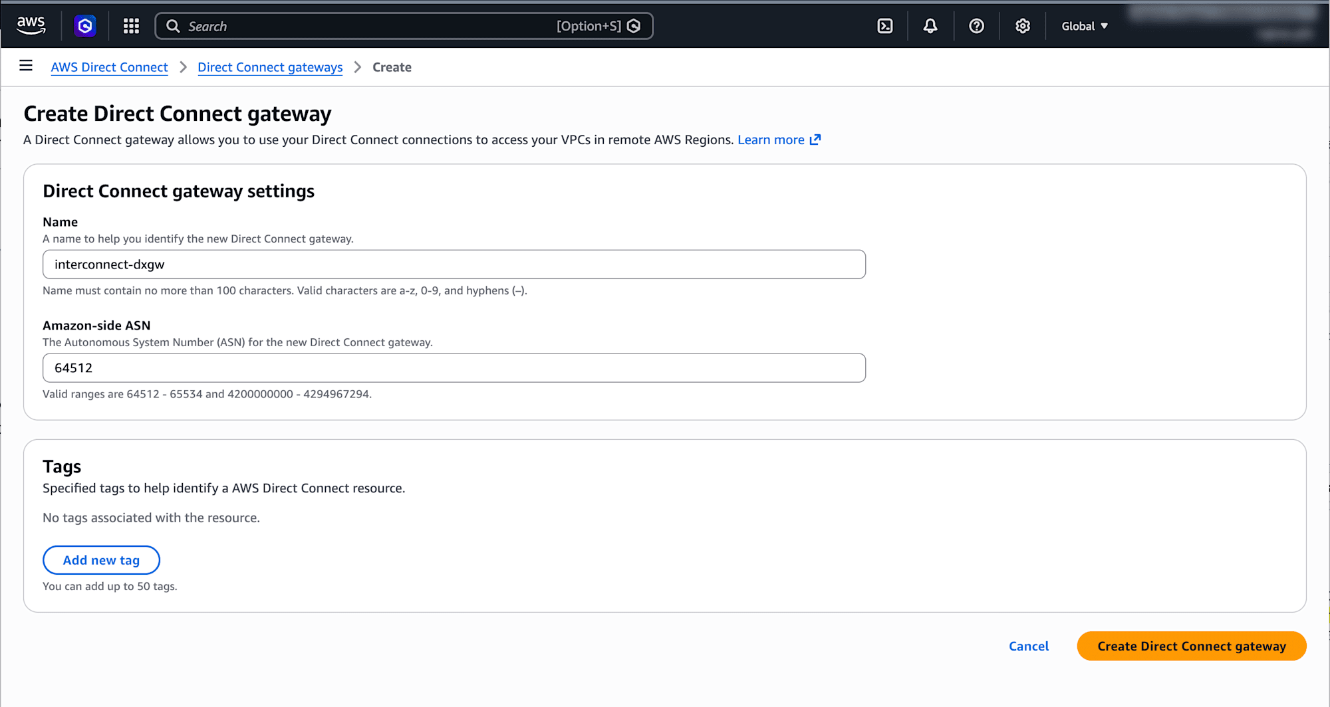Launch the CloudShell terminal icon

(x=885, y=26)
